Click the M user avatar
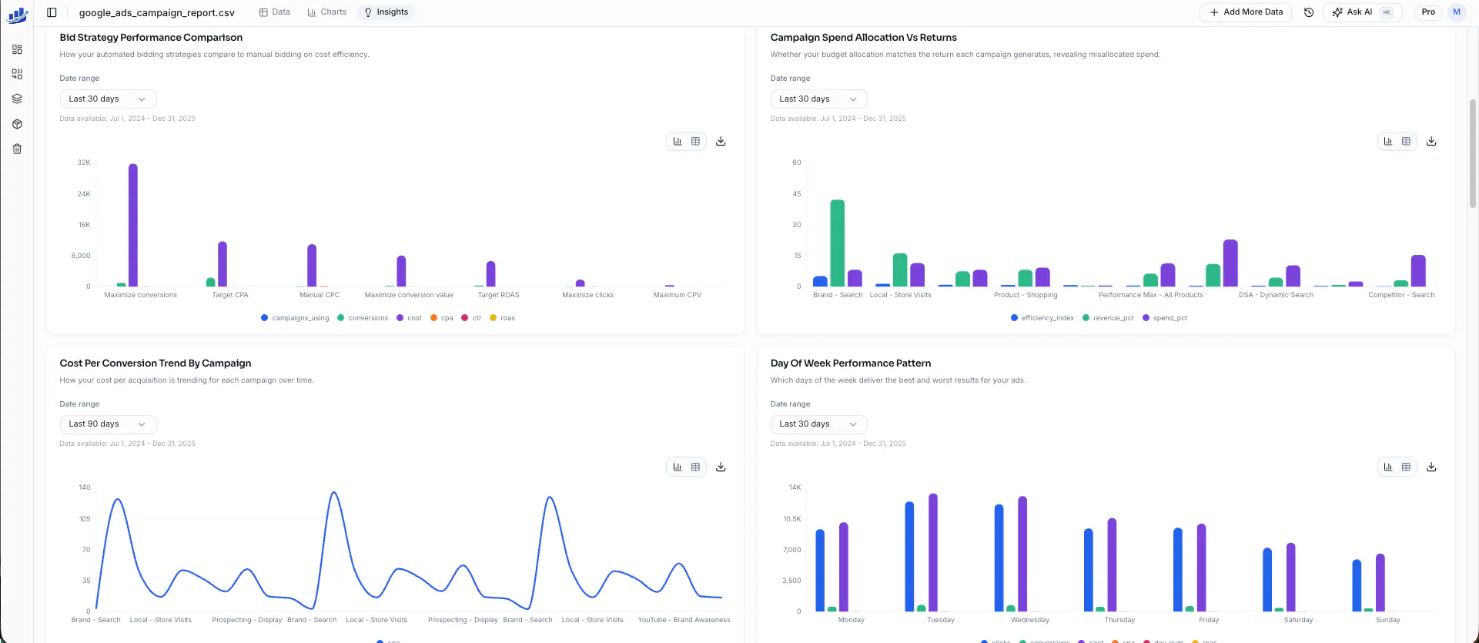Screen dimensions: 1479x643 [x=1457, y=12]
